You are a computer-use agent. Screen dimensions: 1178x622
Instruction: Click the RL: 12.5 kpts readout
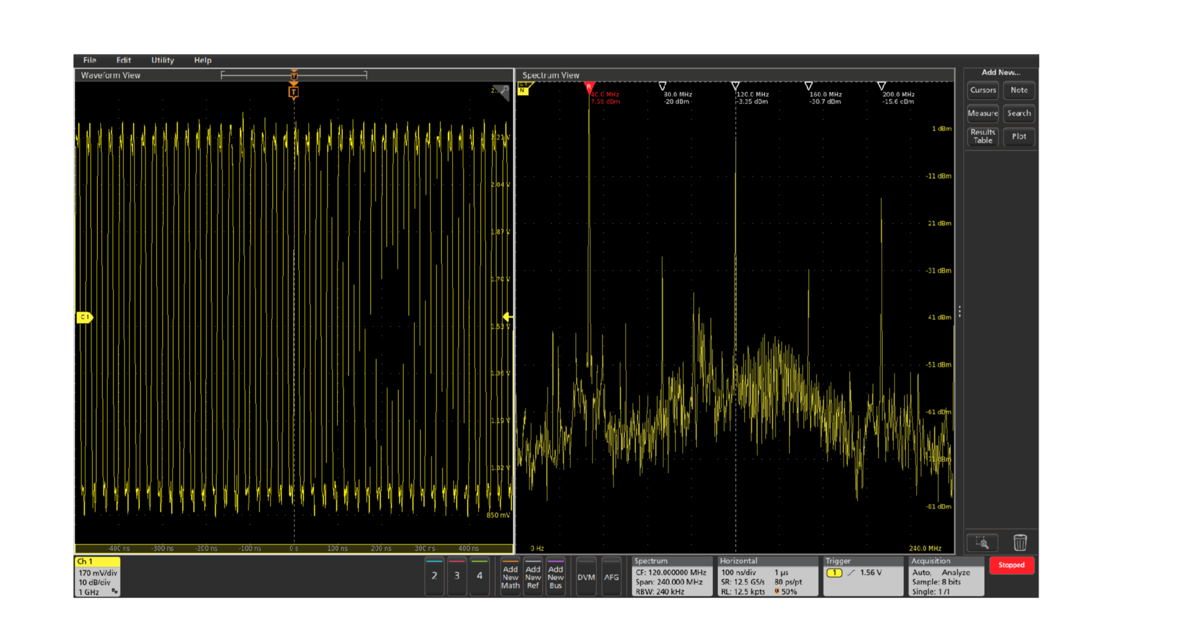tap(743, 592)
